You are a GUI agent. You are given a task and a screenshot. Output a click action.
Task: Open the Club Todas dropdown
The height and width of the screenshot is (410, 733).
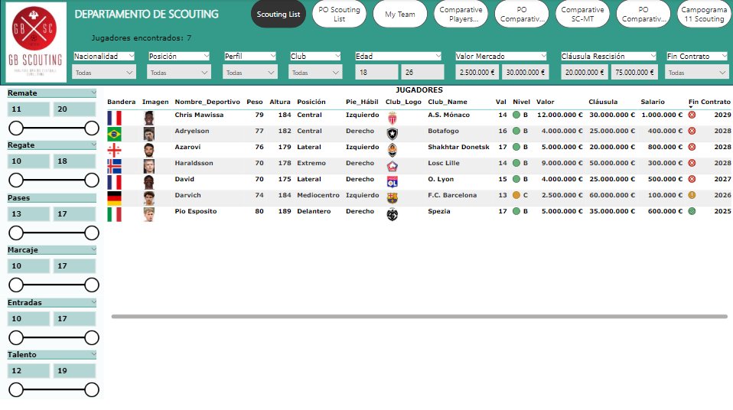(x=315, y=73)
